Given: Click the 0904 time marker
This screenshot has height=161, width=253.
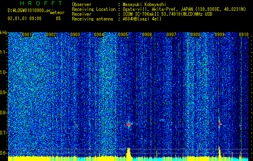Looking at the screenshot, I should [99, 35].
